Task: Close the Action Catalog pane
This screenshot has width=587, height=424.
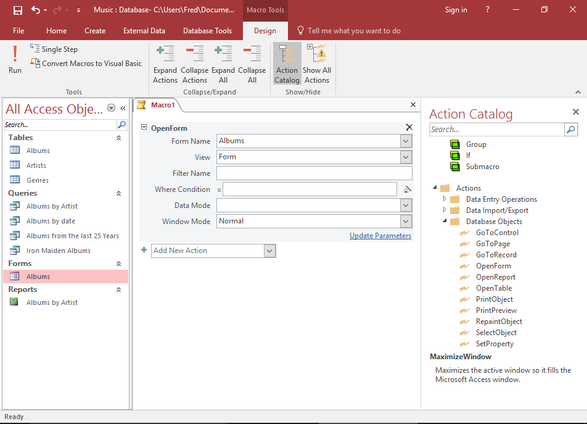Action: 576,112
